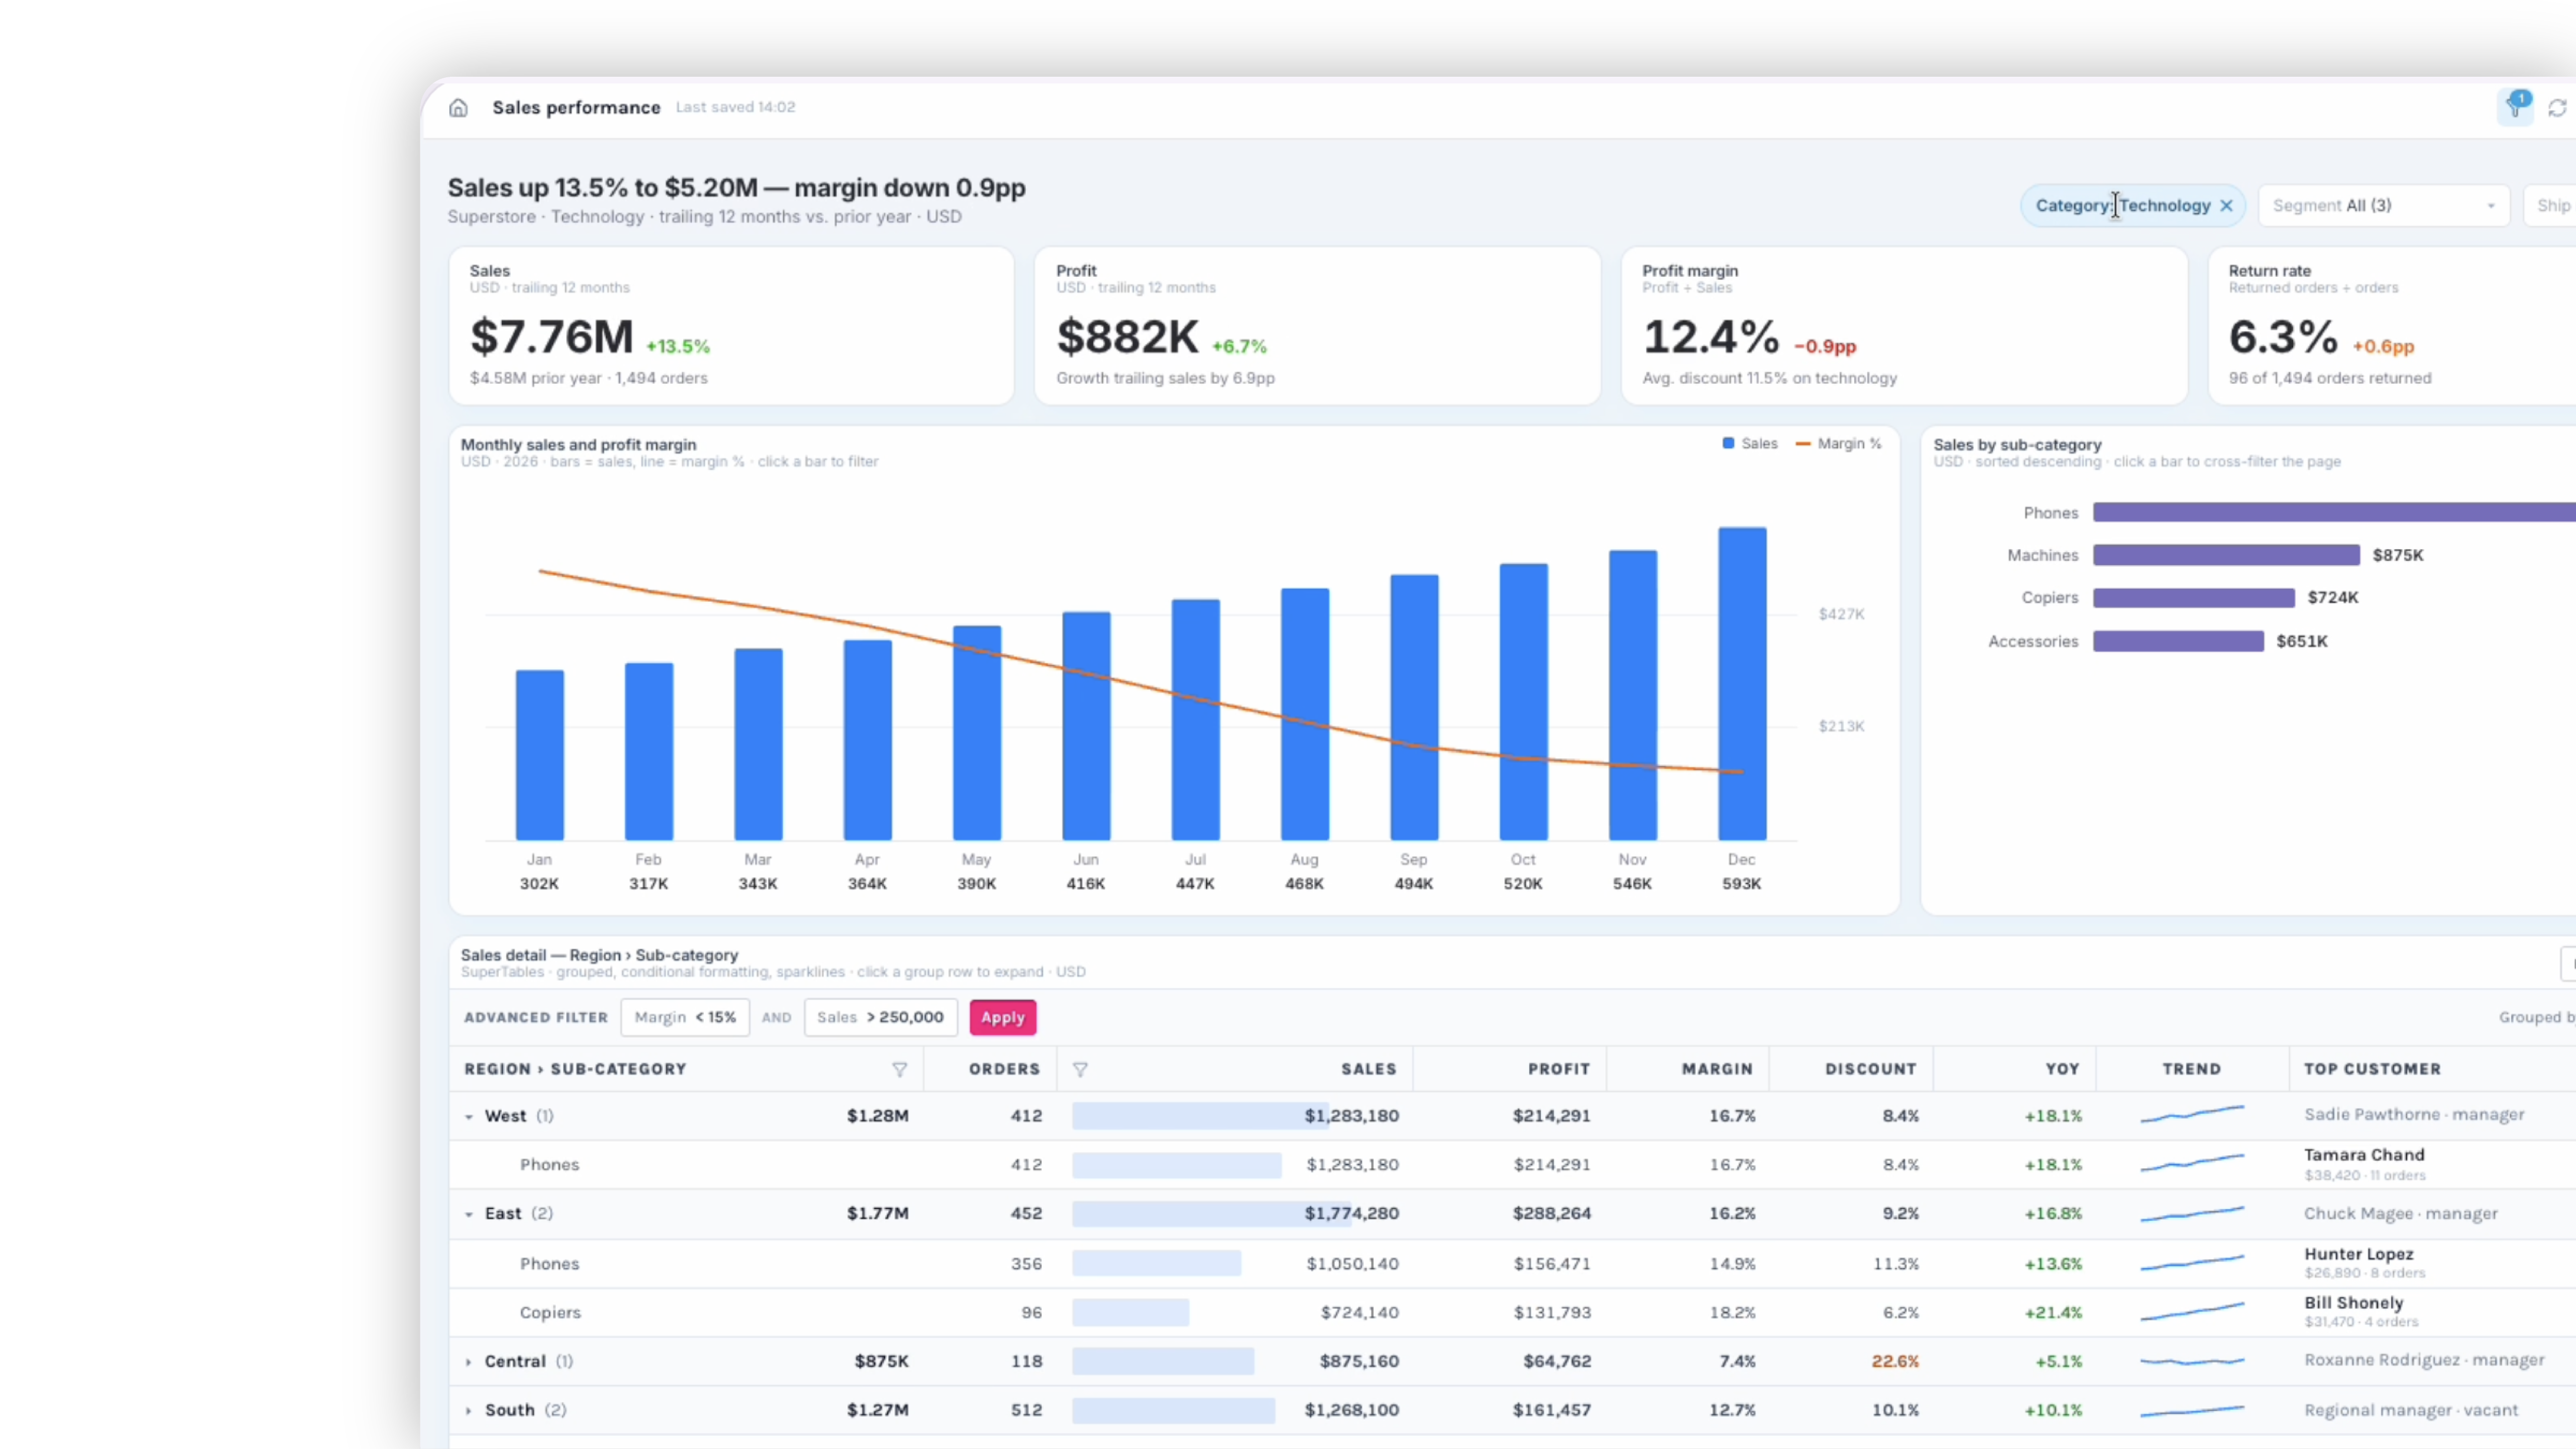The width and height of the screenshot is (2576, 1449).
Task: Click the filter funnel in Region column header
Action: pyautogui.click(x=899, y=1070)
